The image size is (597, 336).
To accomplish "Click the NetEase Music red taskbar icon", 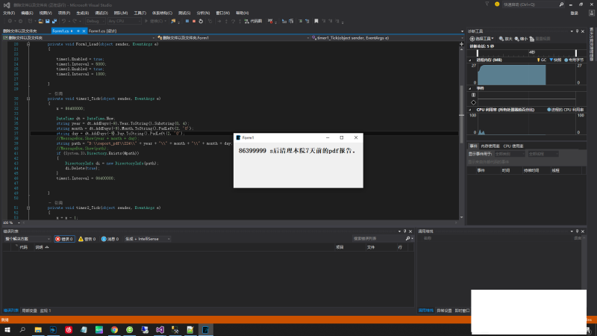I will (x=69, y=329).
